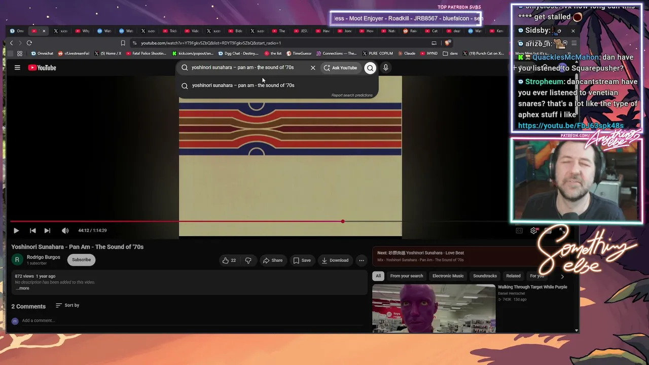649x365 pixels.
Task: Subscribe to Rodrigo Burgos
Action: (81, 260)
